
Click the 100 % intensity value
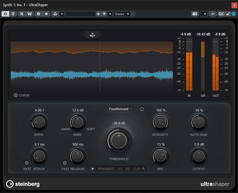(x=161, y=110)
